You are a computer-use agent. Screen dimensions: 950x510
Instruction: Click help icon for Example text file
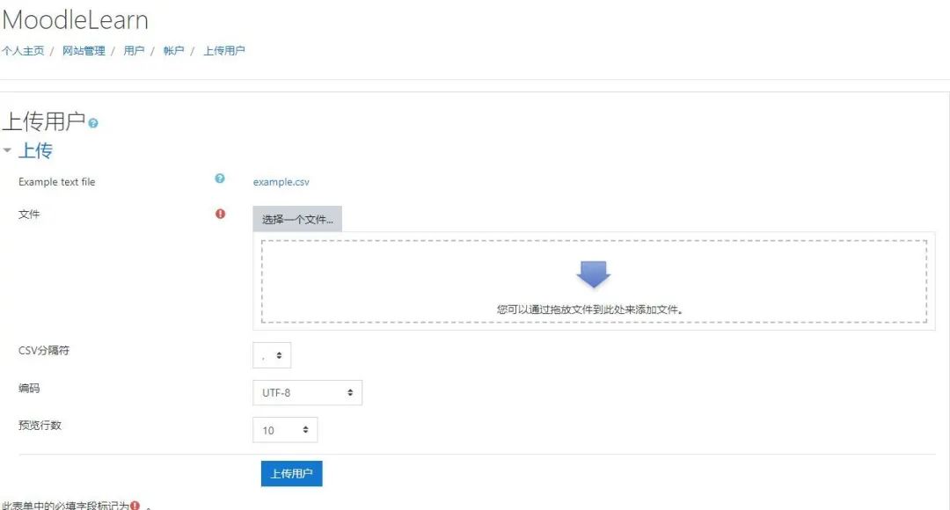point(220,178)
